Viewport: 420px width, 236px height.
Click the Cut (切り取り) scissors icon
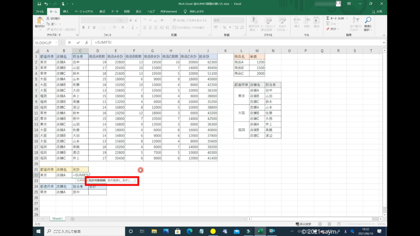(x=48, y=18)
